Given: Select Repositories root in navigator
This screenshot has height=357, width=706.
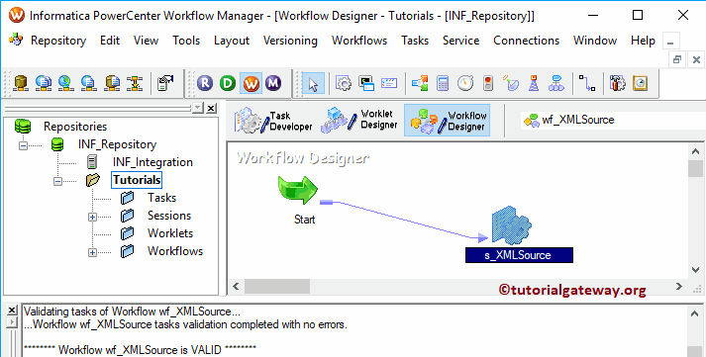Looking at the screenshot, I should [x=74, y=127].
